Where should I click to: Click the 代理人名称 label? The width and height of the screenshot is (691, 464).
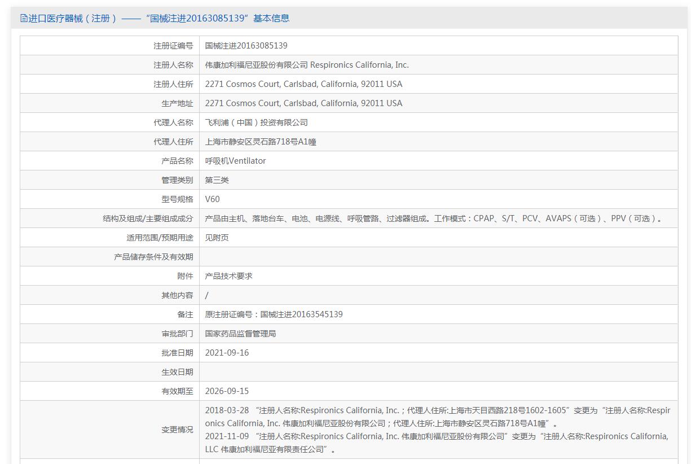[x=173, y=122]
